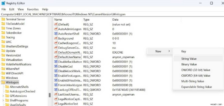Select the UserDefaults subkey

[18, 105]
